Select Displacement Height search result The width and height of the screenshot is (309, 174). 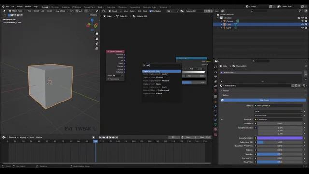point(161,71)
